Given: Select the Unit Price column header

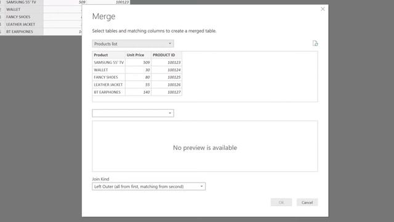Looking at the screenshot, I should (138, 55).
